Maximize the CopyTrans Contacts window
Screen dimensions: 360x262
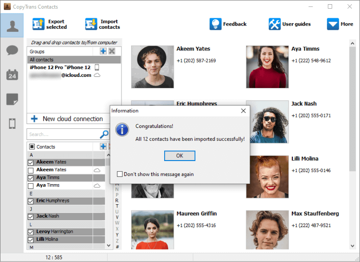point(330,6)
